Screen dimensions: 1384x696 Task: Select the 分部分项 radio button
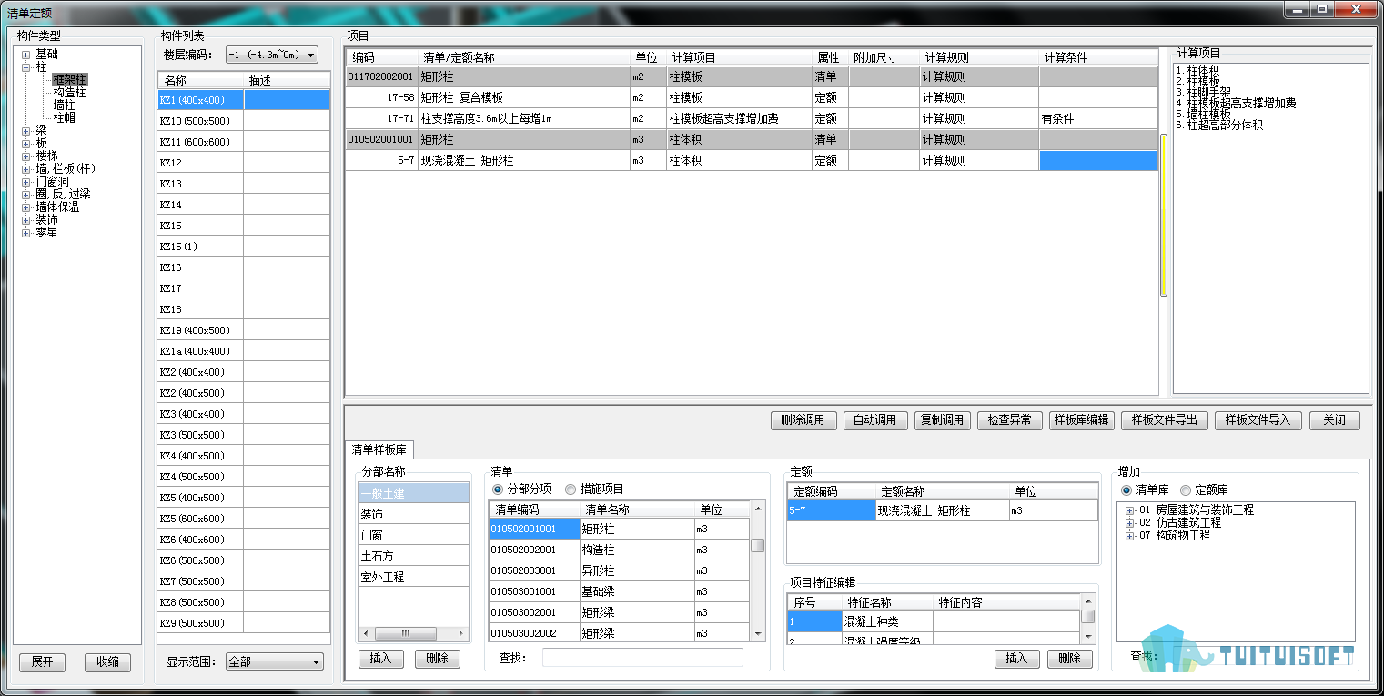pos(498,489)
